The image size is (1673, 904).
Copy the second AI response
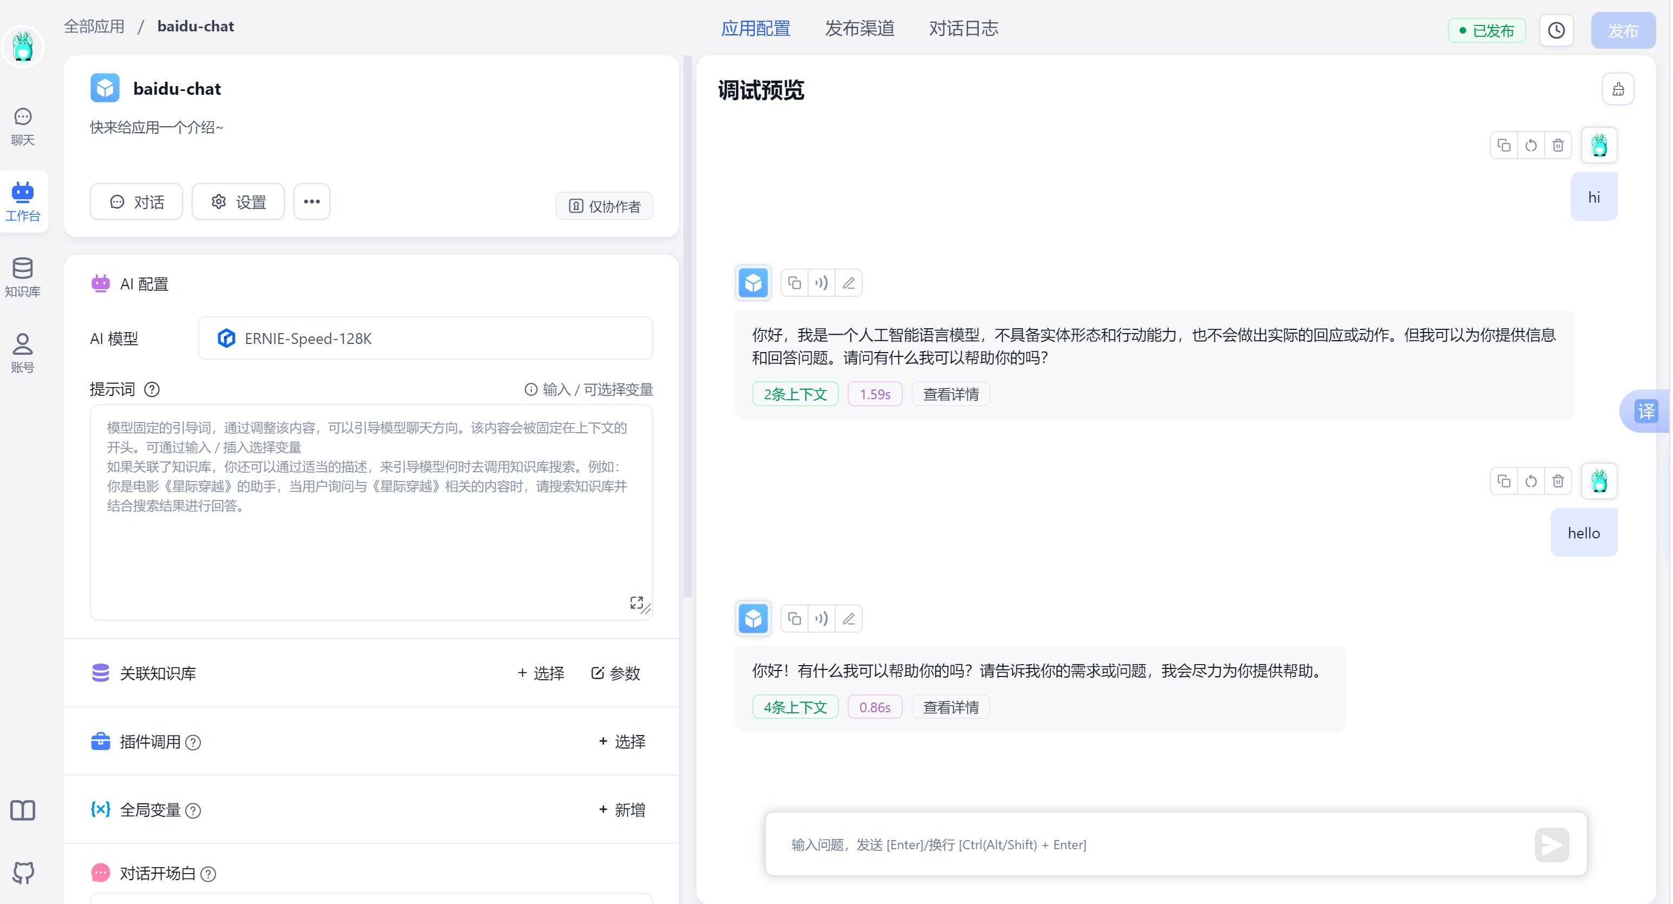[x=793, y=618]
